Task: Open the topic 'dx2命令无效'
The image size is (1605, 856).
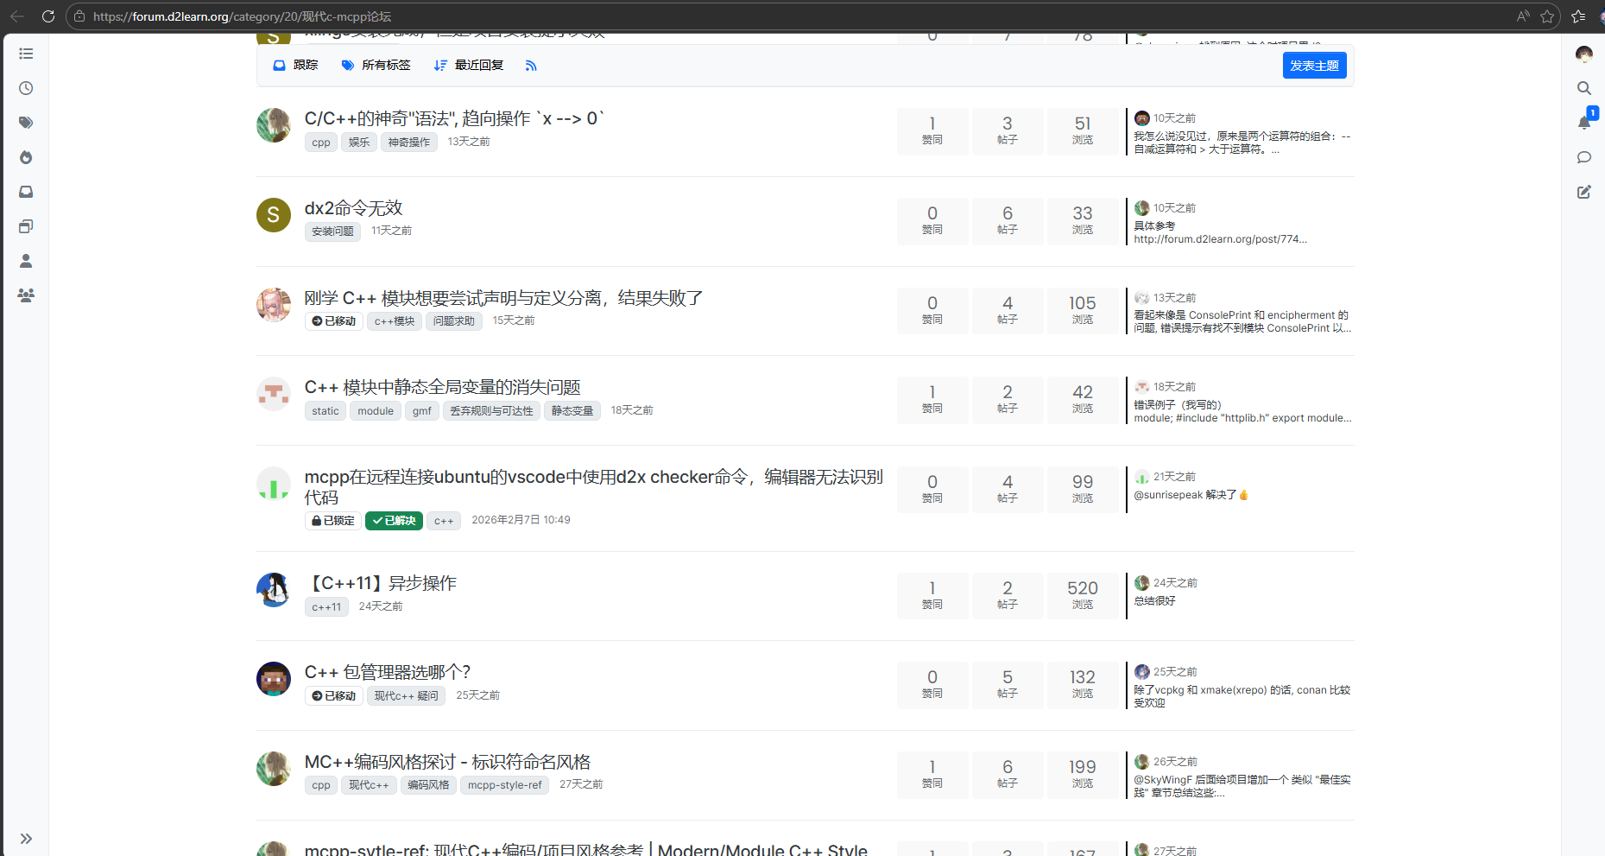Action: (x=353, y=208)
